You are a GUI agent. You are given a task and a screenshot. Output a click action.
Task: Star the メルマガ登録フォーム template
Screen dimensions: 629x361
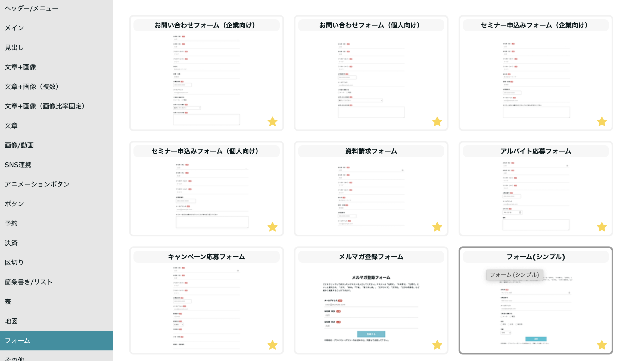click(437, 345)
